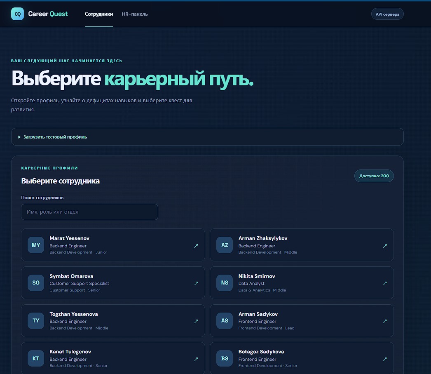Click the Поиск сотрудников label
Image resolution: width=431 pixels, height=374 pixels.
click(x=42, y=198)
